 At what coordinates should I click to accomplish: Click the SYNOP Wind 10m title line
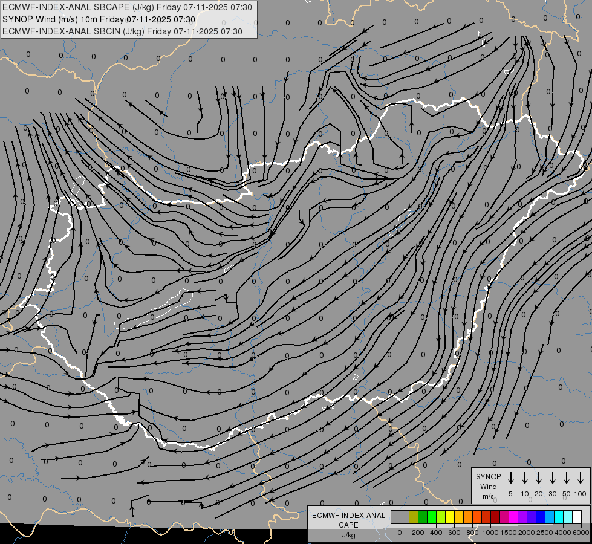[x=99, y=19]
